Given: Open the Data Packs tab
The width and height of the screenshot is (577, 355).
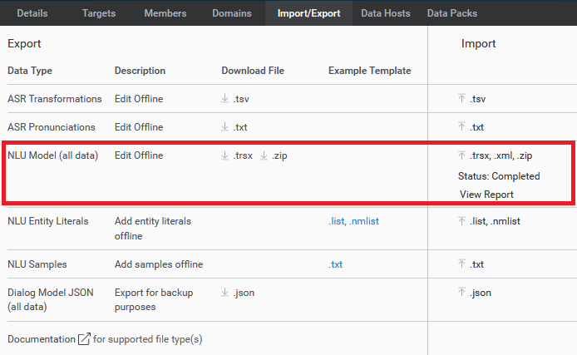Looking at the screenshot, I should tap(452, 13).
